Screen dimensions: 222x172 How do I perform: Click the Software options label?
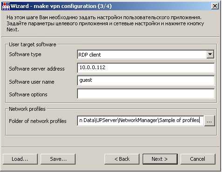pyautogui.click(x=28, y=94)
